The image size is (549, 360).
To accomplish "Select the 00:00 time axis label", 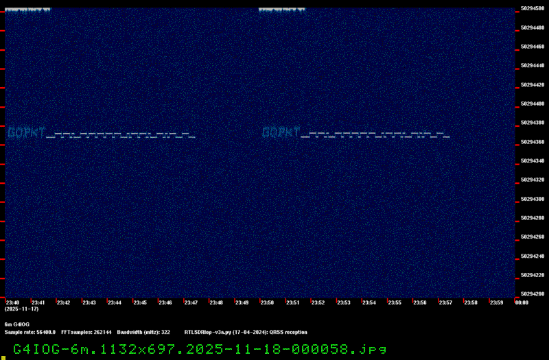I will pos(521,302).
